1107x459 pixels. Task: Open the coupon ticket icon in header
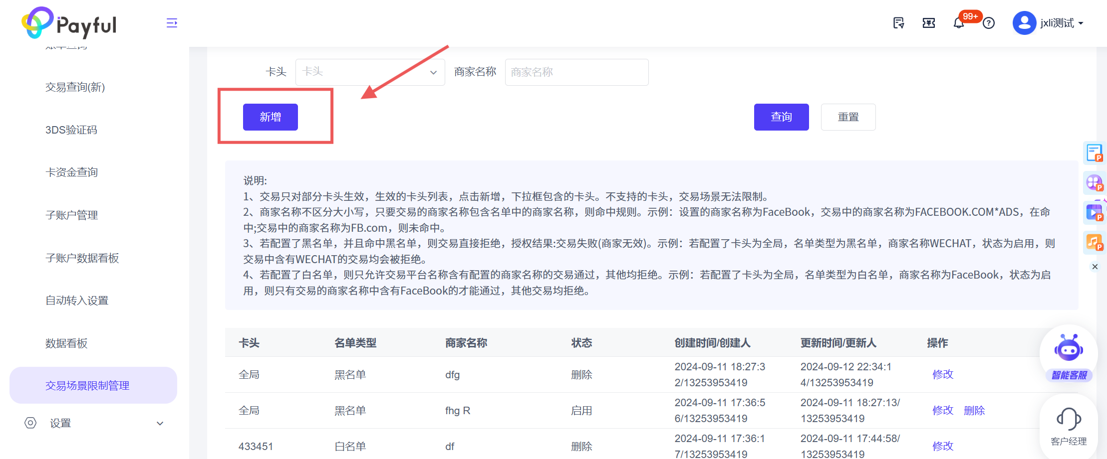click(x=929, y=23)
